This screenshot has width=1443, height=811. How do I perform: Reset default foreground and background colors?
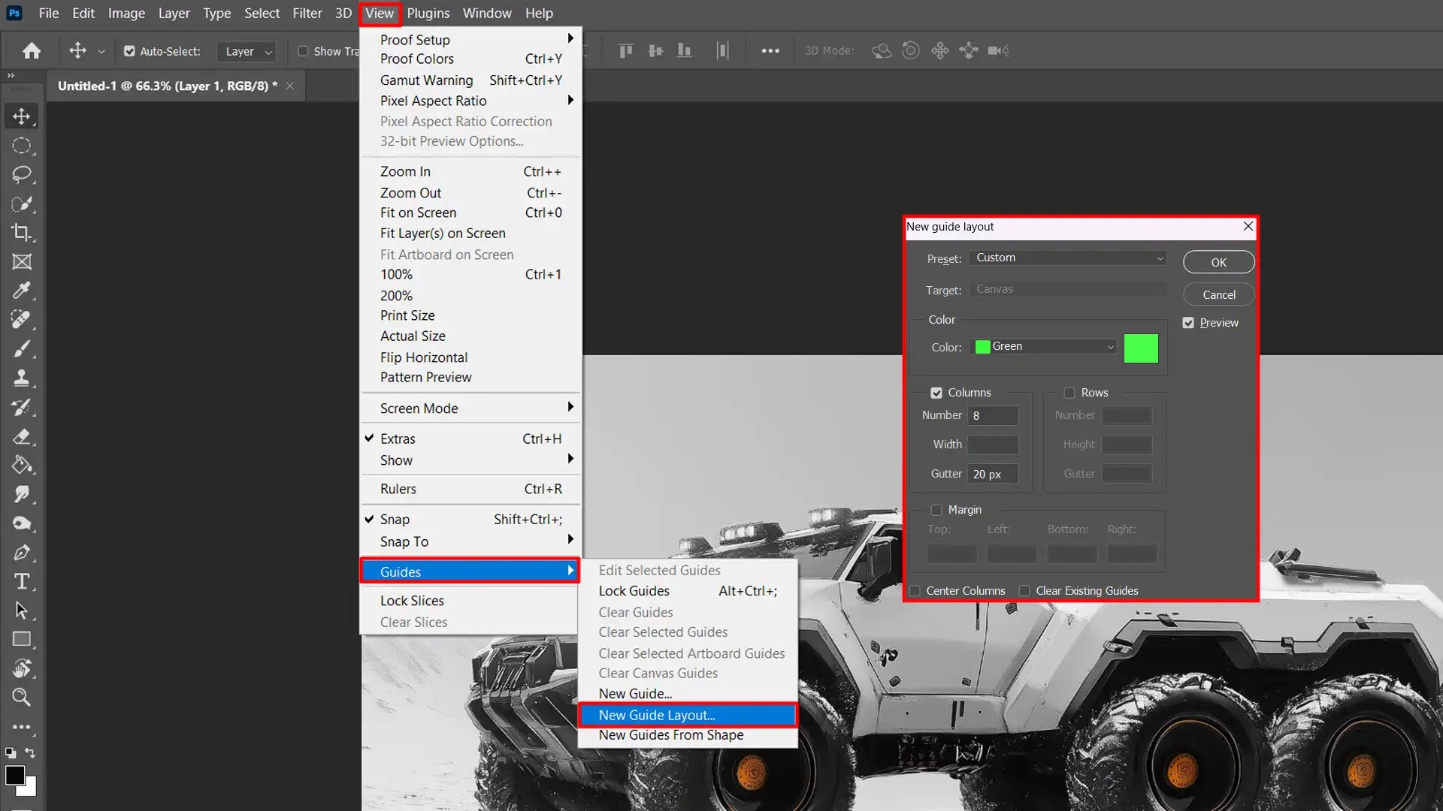point(11,752)
